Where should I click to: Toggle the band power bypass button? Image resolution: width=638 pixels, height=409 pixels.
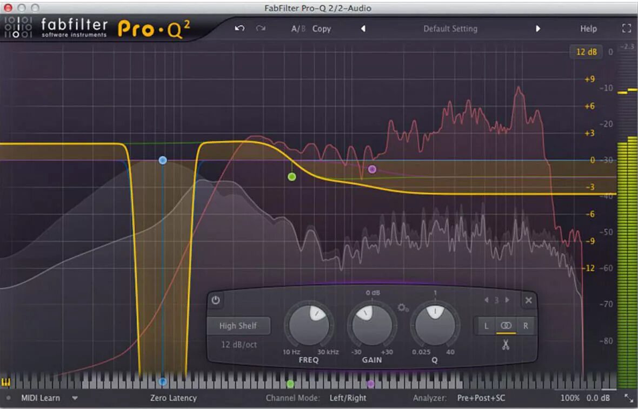(x=216, y=300)
